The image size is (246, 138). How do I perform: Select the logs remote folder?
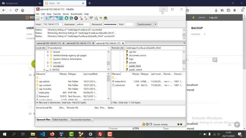point(131,59)
